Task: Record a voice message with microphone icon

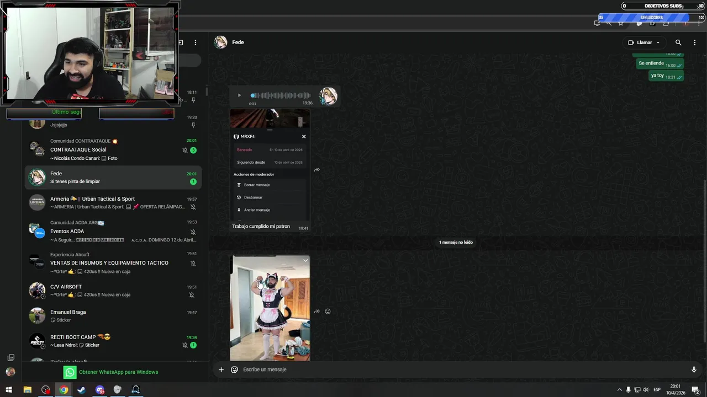Action: pyautogui.click(x=694, y=369)
